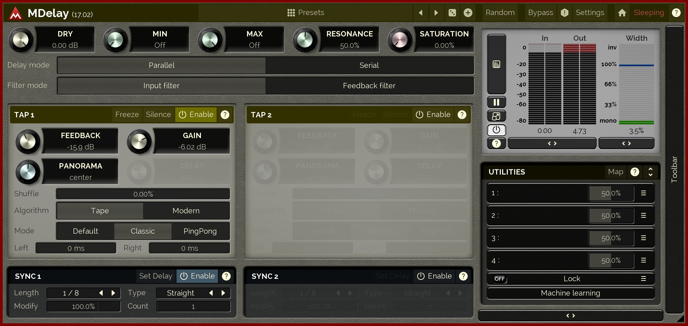Pause the level meter display
Screen dimensions: 688x326
coord(496,102)
